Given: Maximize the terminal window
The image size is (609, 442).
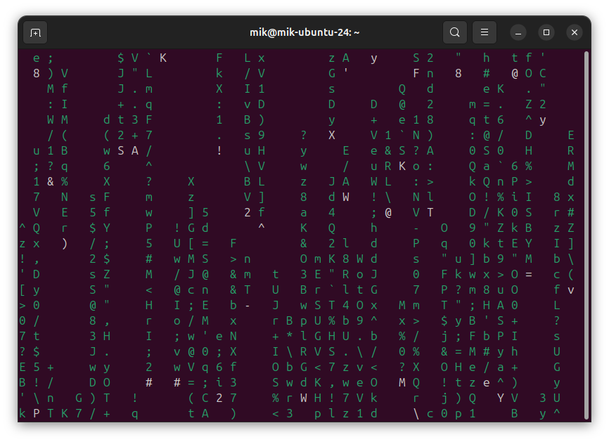Looking at the screenshot, I should tap(546, 32).
